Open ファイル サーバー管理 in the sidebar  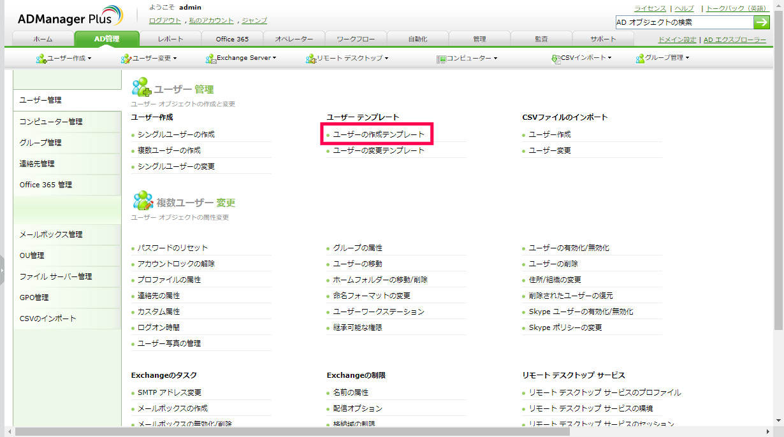(x=67, y=276)
